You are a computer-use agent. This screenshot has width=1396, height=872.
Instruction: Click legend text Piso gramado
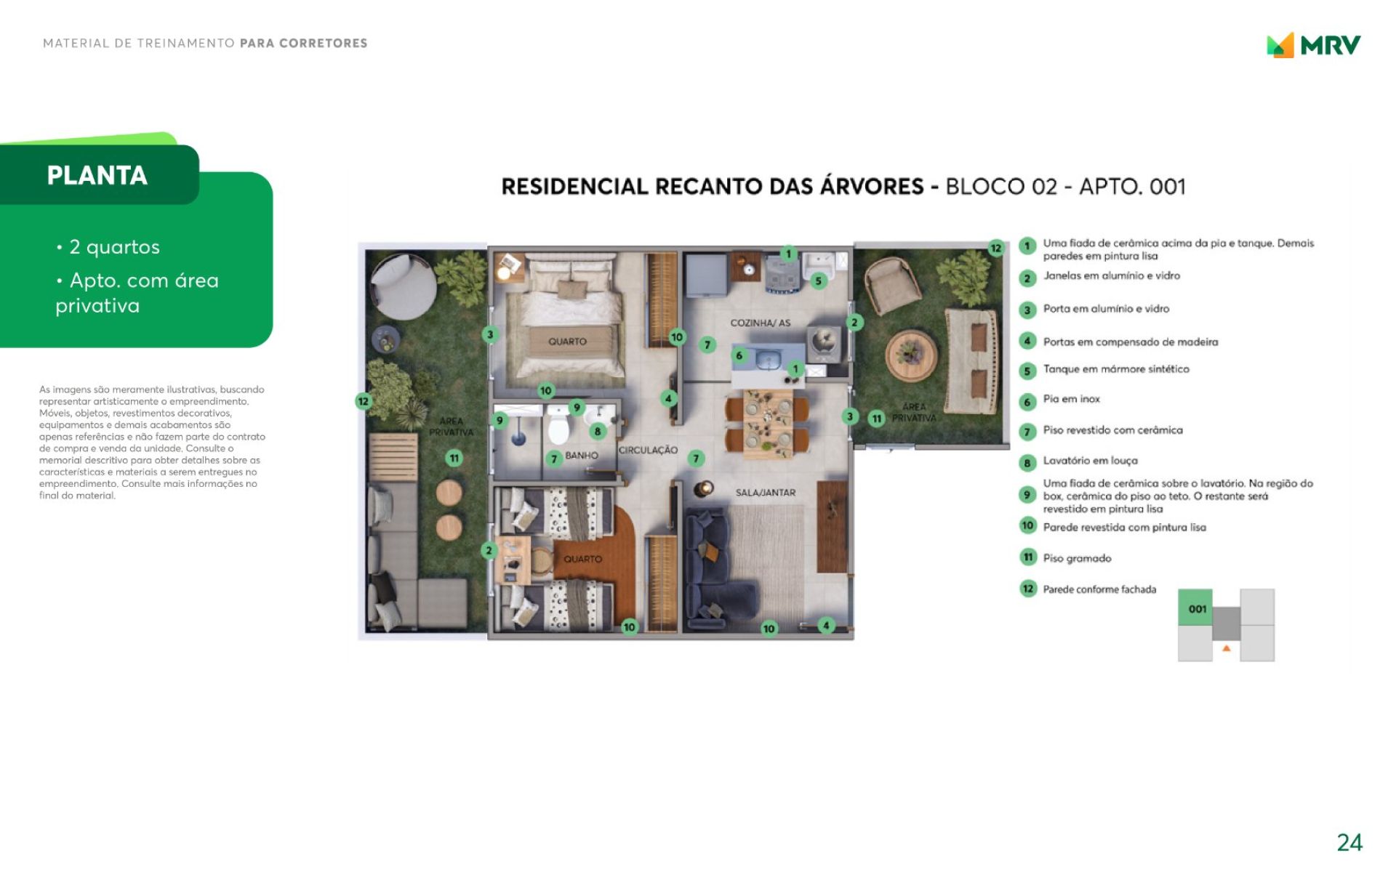1077,558
